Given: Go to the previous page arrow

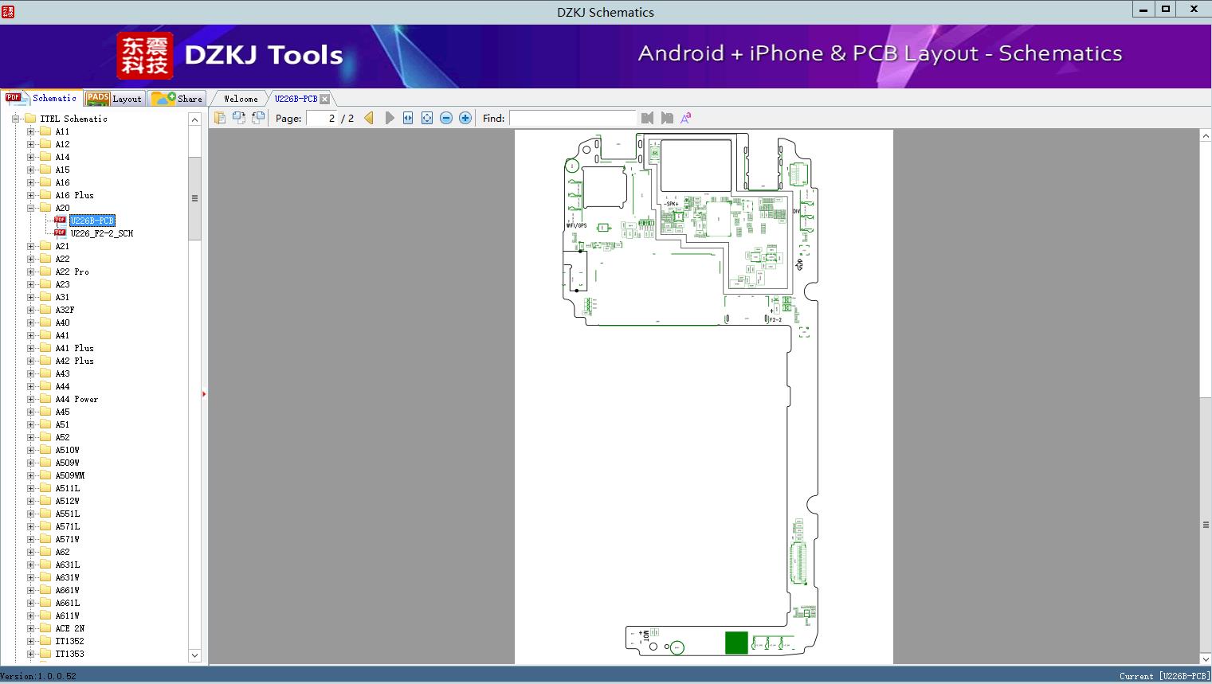Looking at the screenshot, I should (x=369, y=118).
